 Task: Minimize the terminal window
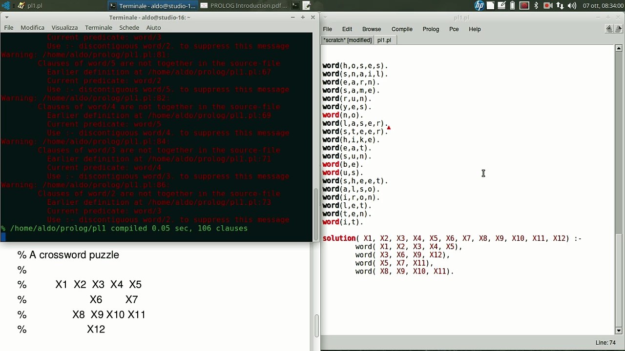point(292,18)
